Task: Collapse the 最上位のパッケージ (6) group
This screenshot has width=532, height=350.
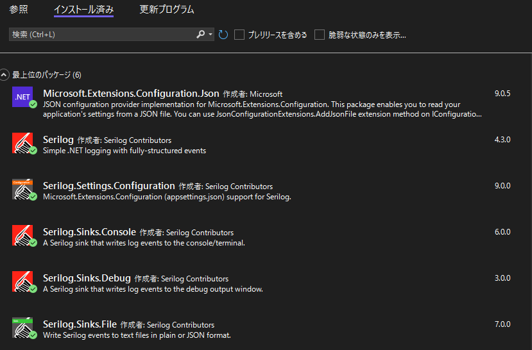Action: click(x=4, y=74)
